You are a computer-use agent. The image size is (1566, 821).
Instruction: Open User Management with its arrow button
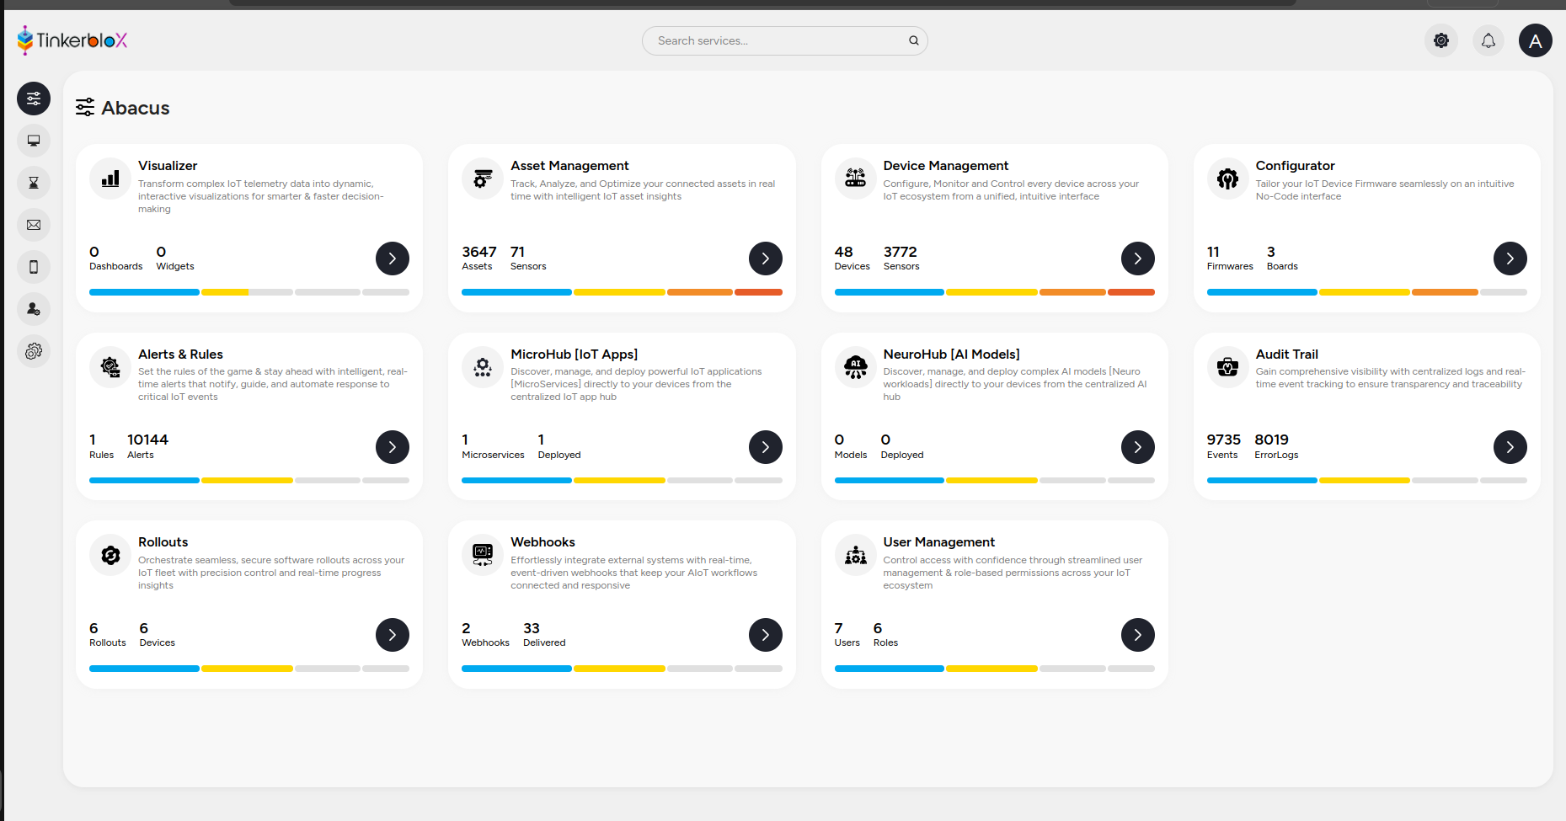pos(1138,635)
